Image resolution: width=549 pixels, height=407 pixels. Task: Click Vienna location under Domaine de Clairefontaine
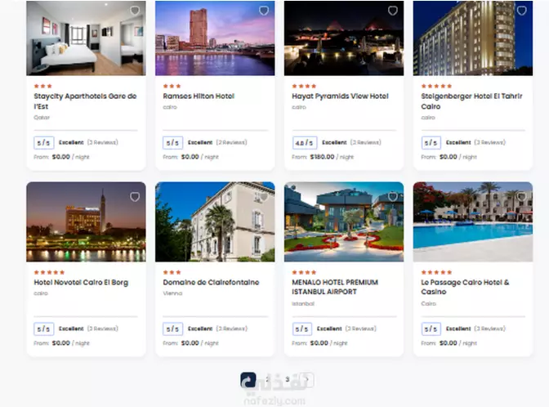click(172, 293)
